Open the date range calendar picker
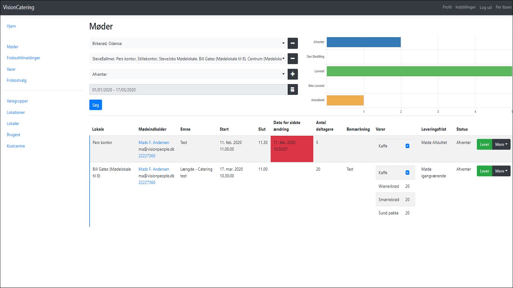The height and width of the screenshot is (288, 513). point(293,90)
